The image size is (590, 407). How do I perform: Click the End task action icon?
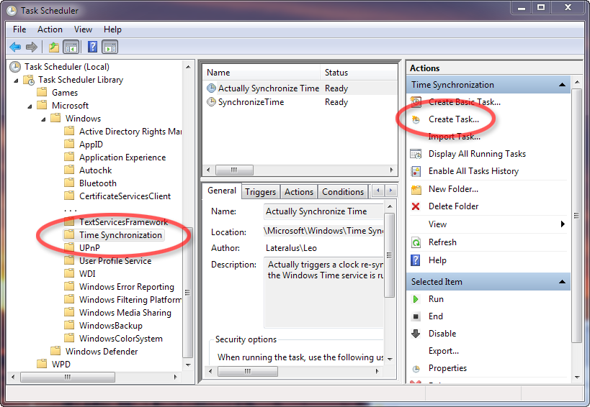pos(416,316)
